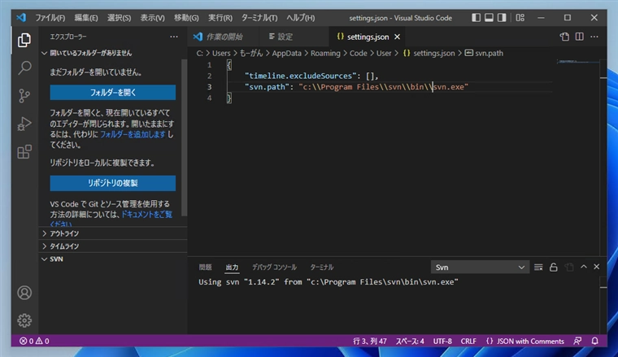Open the Explorer view in activity bar

24,40
